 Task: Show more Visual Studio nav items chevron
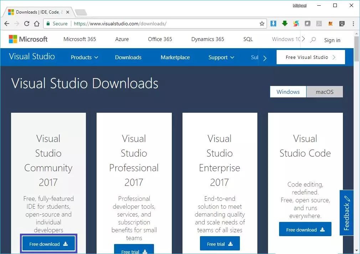pos(265,58)
